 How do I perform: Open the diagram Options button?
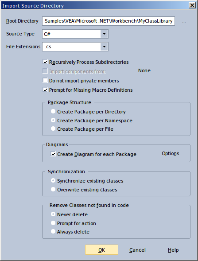[x=171, y=153]
